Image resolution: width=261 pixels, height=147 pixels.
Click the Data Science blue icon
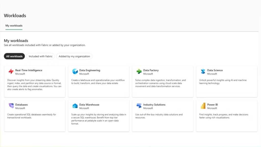point(203,72)
